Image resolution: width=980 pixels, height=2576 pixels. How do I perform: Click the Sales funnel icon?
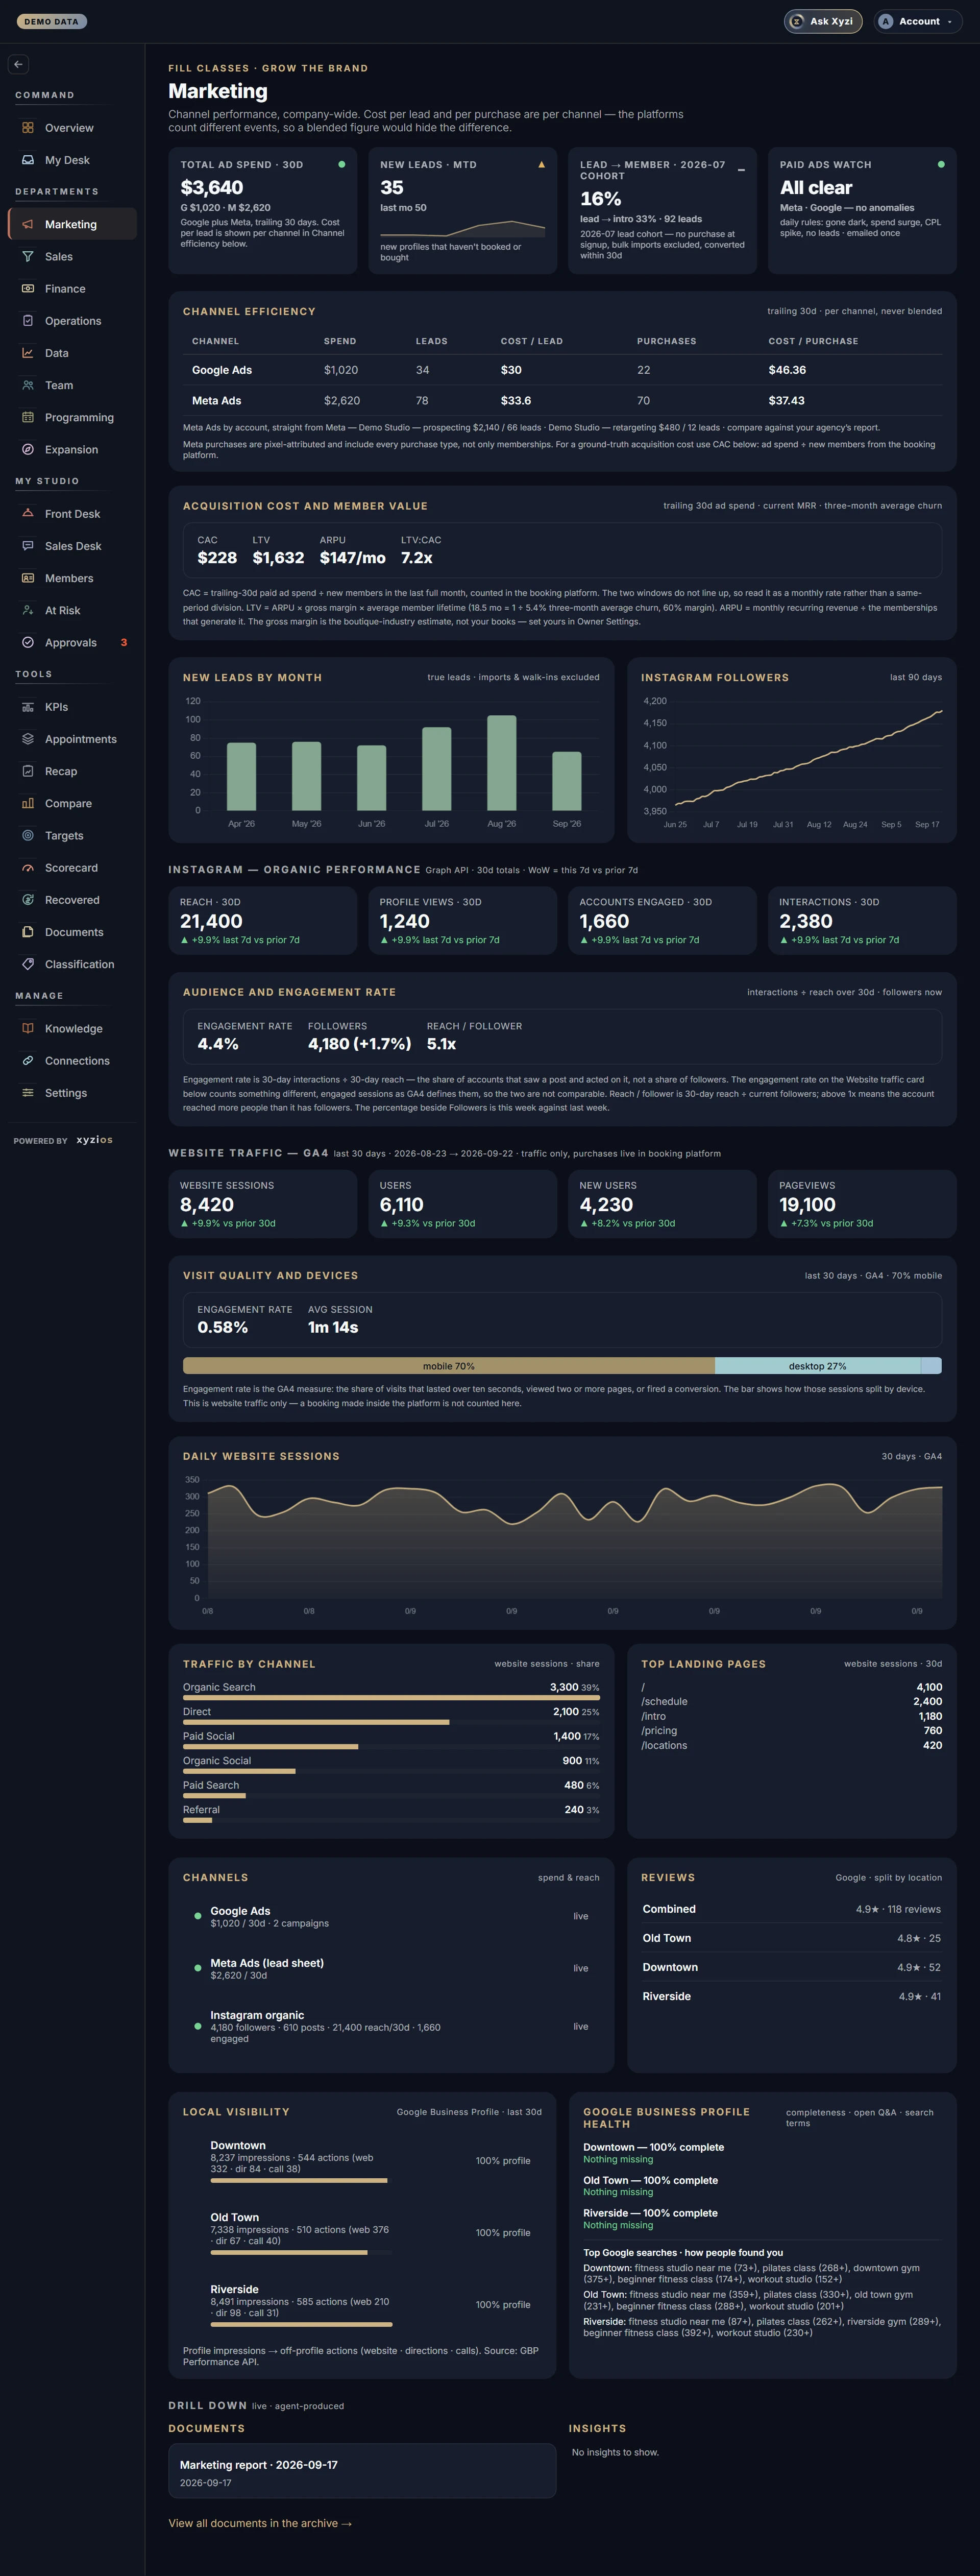click(28, 256)
